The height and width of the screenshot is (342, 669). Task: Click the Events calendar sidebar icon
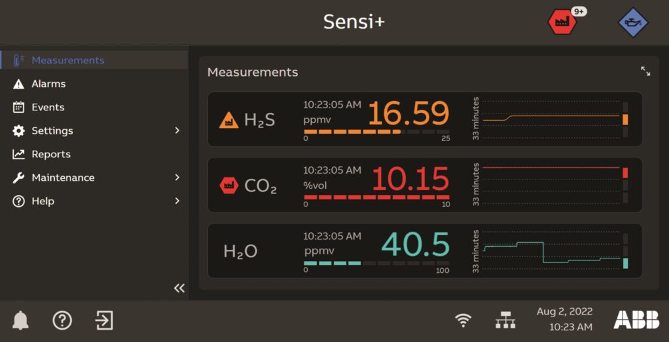(18, 107)
